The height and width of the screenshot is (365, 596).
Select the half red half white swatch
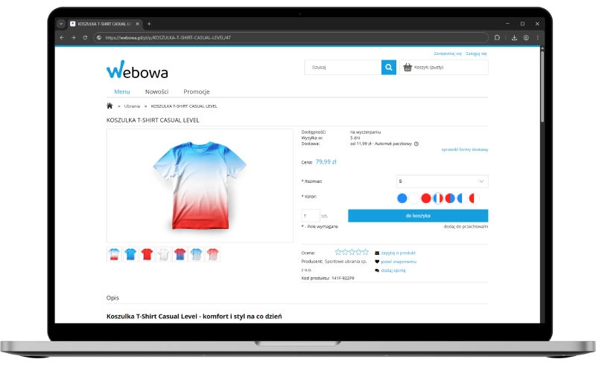[474, 198]
